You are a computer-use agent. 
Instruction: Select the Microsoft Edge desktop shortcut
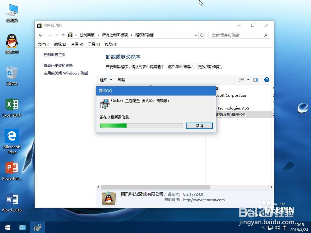pos(12,141)
